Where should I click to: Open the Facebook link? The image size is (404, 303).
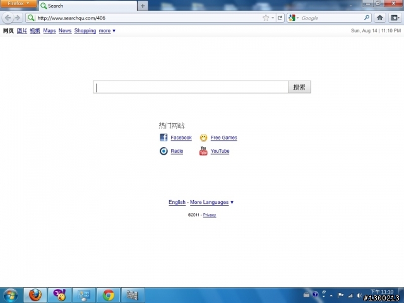181,138
